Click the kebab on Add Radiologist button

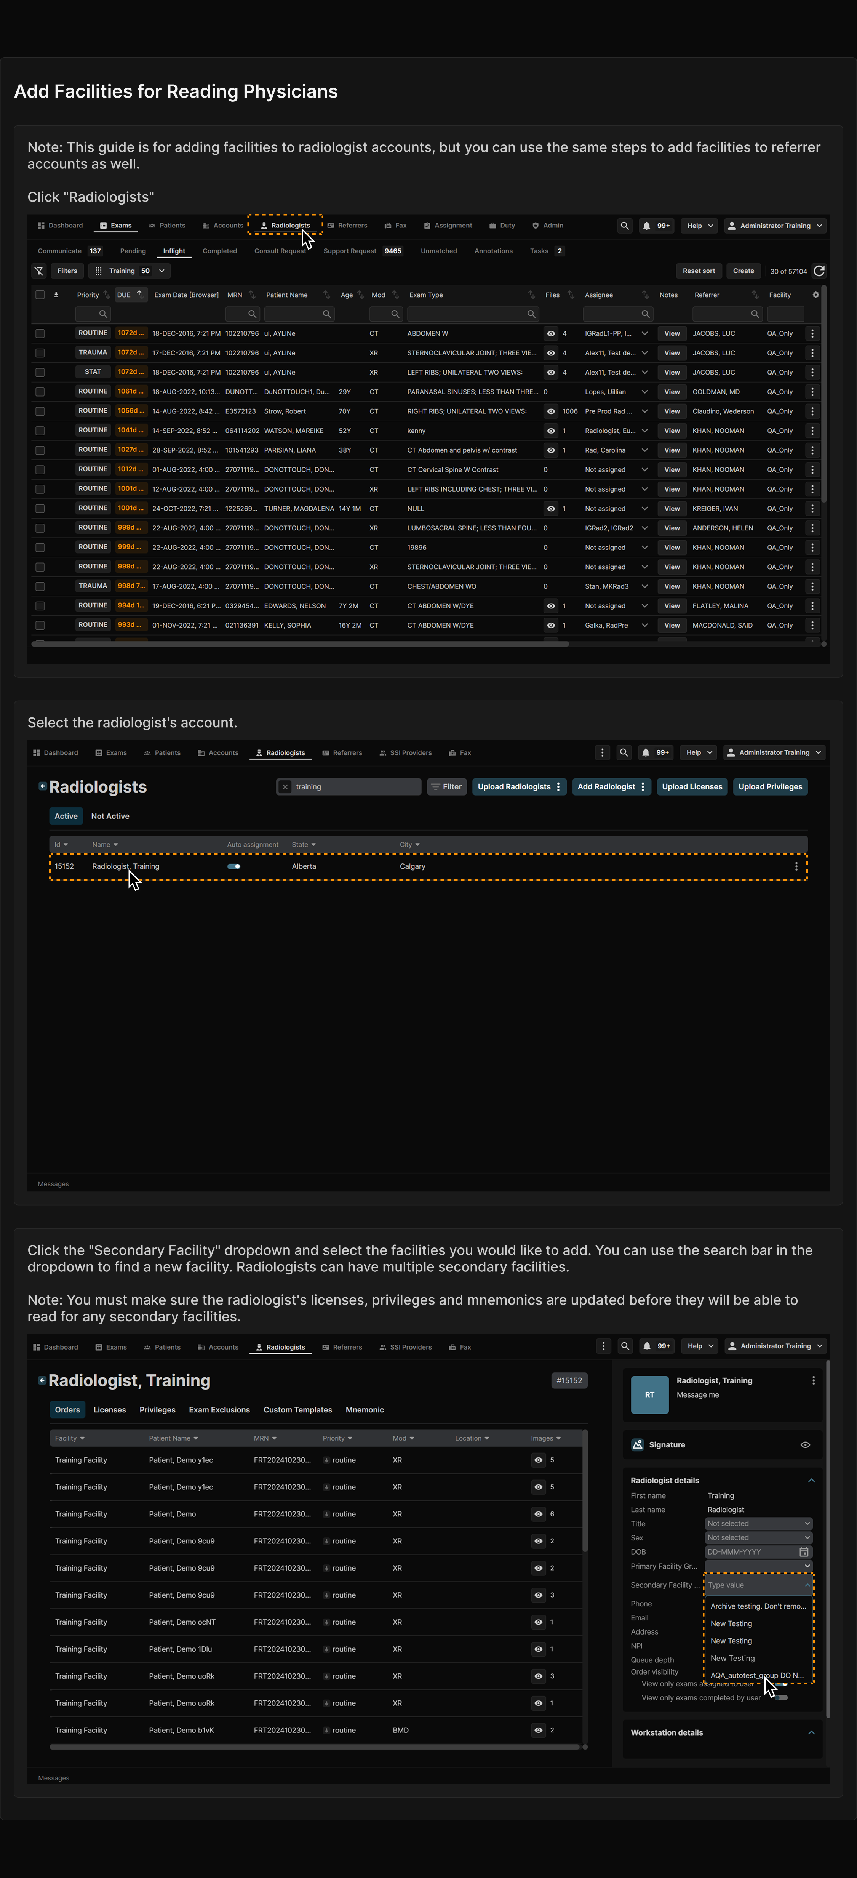coord(642,787)
